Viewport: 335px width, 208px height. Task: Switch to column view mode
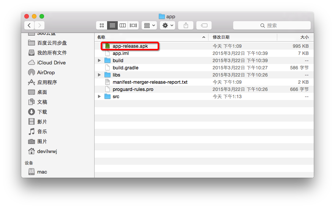(123, 25)
